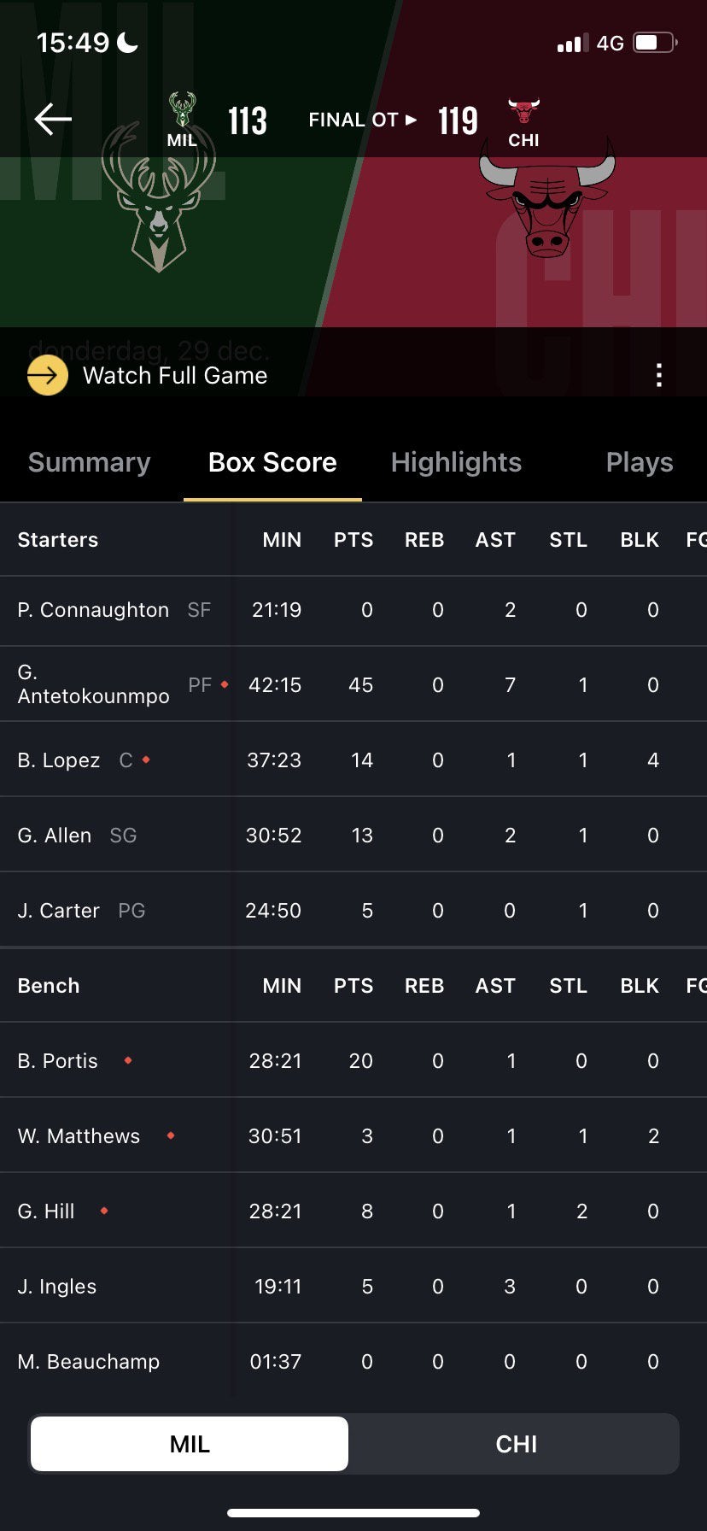The height and width of the screenshot is (1531, 707).
Task: Switch box score to MIL team
Action: [x=190, y=1444]
